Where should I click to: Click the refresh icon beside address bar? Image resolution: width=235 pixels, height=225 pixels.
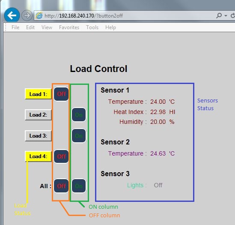tap(233, 15)
